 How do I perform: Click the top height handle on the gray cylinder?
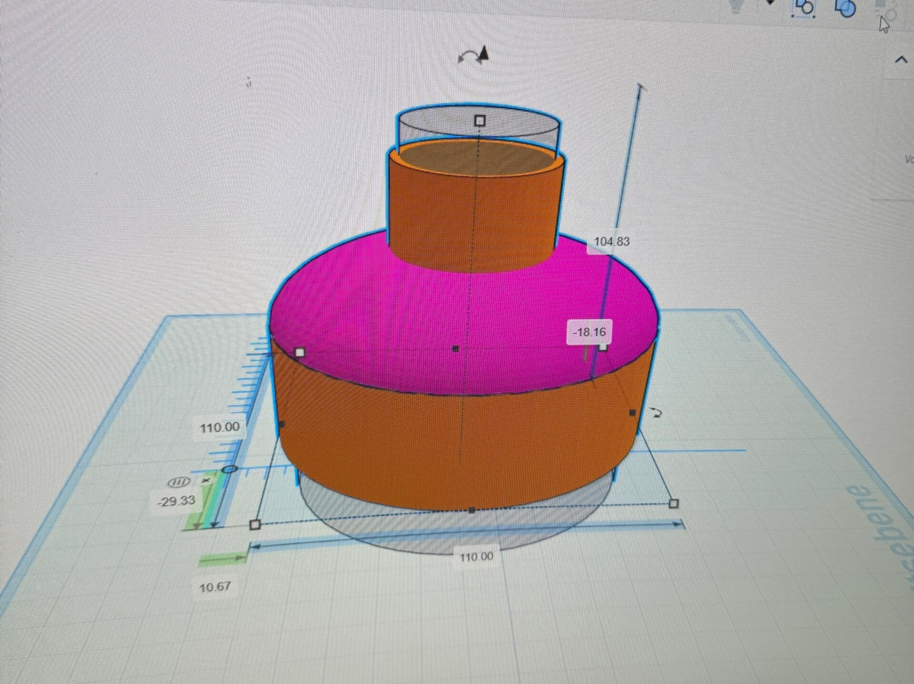tap(480, 120)
